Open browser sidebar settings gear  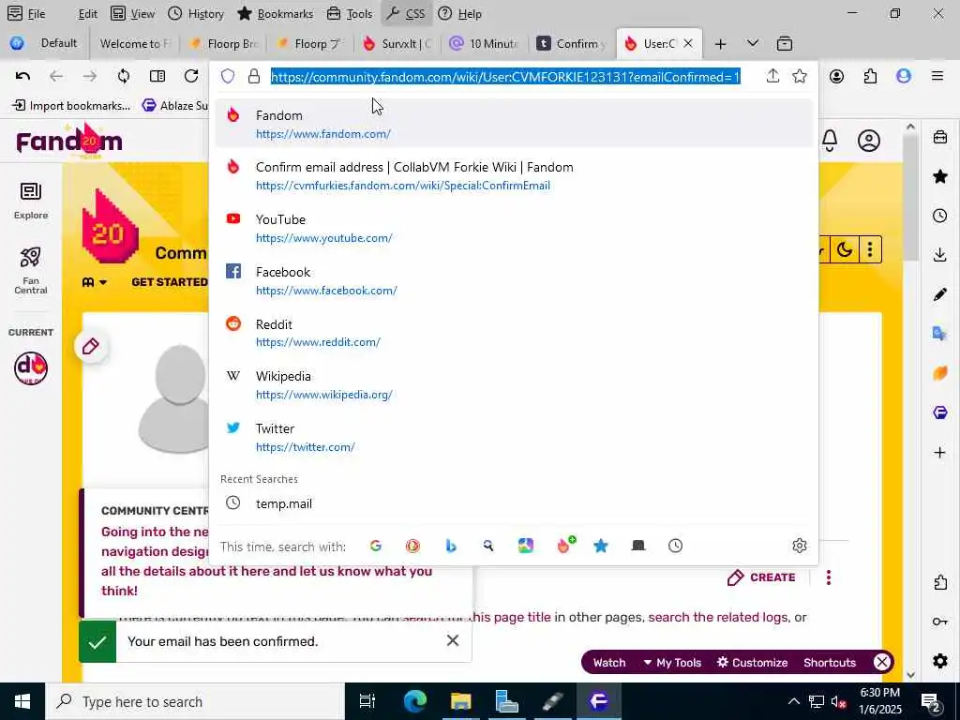[940, 661]
